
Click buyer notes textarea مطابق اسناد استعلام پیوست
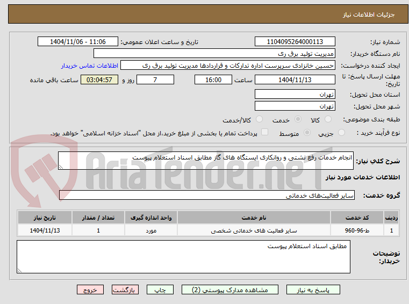183,257
